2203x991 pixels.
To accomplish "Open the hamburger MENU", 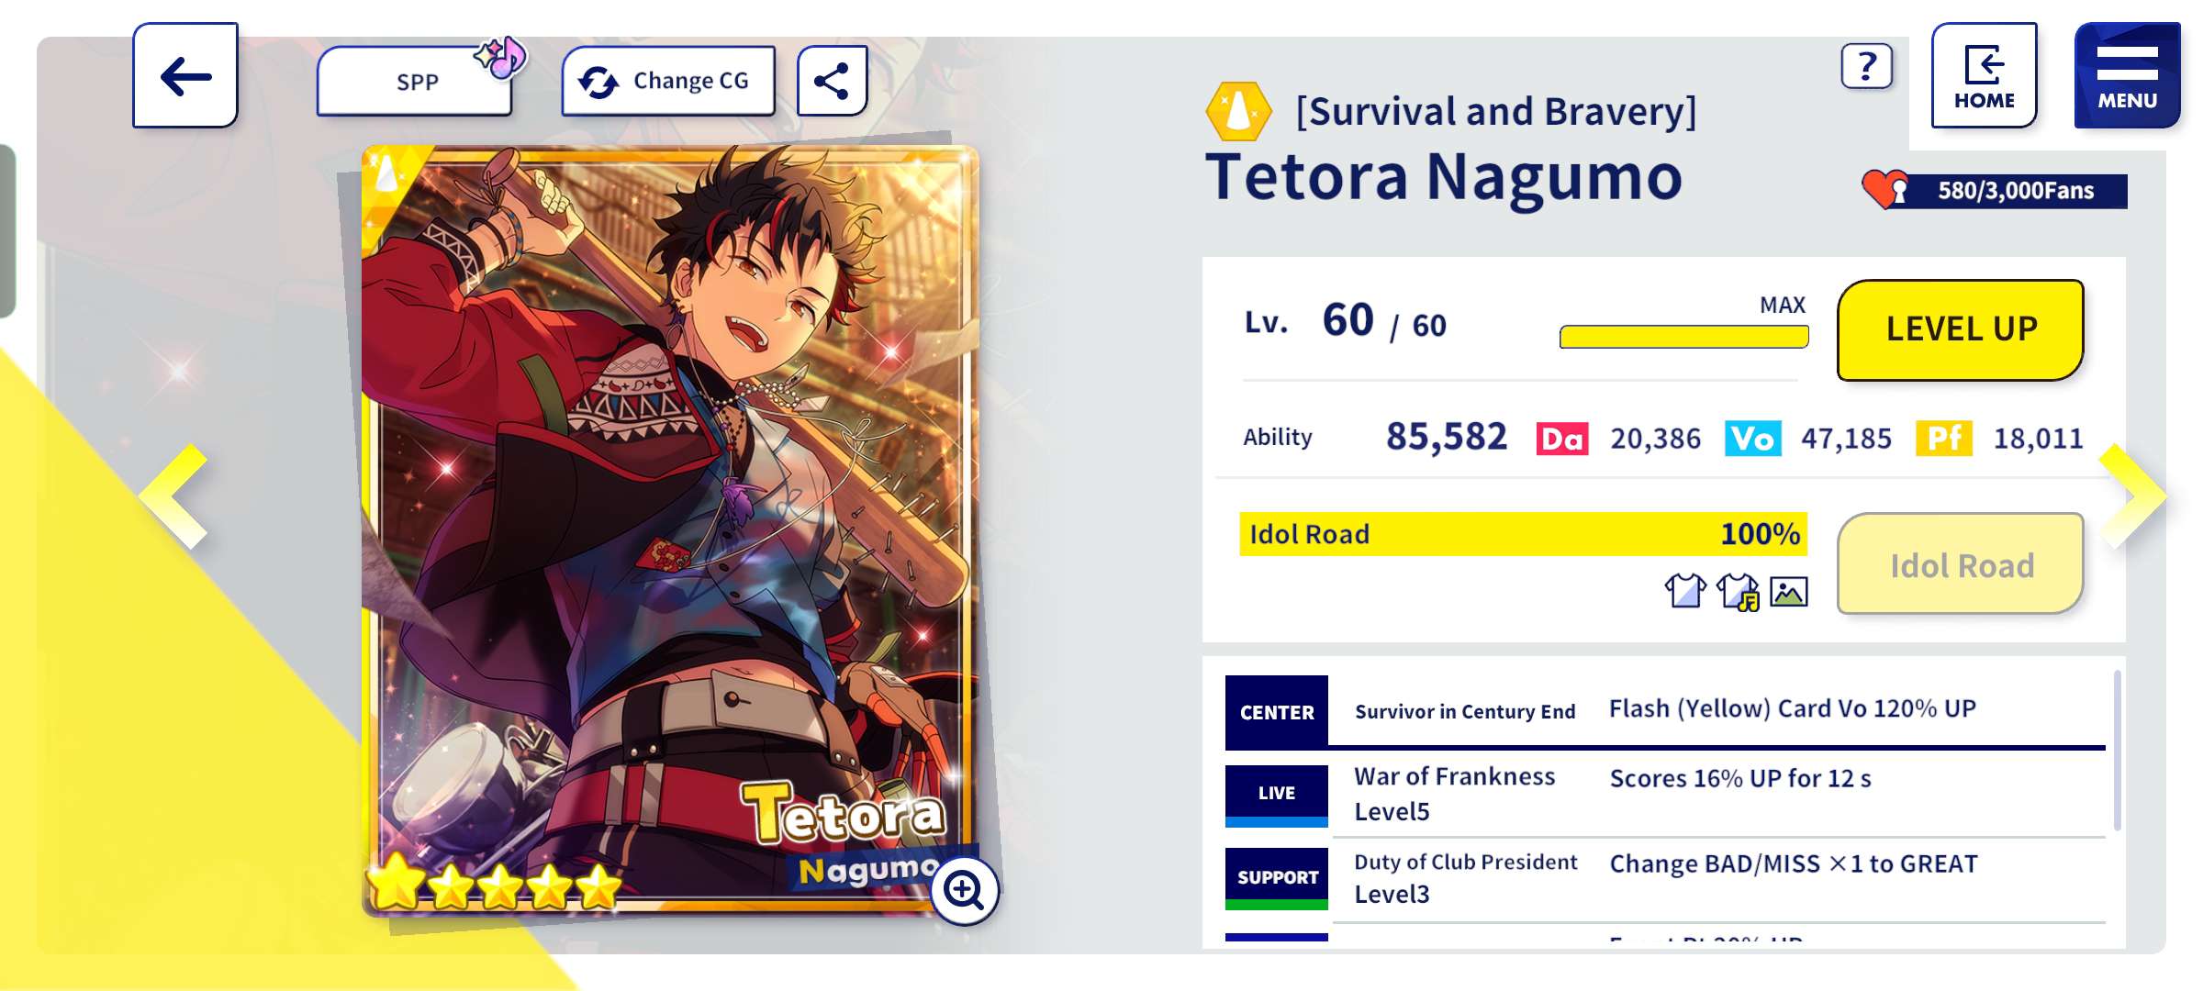I will (2127, 76).
